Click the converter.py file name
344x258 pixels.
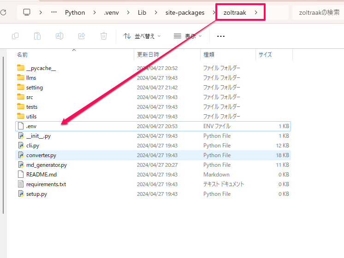pos(41,155)
